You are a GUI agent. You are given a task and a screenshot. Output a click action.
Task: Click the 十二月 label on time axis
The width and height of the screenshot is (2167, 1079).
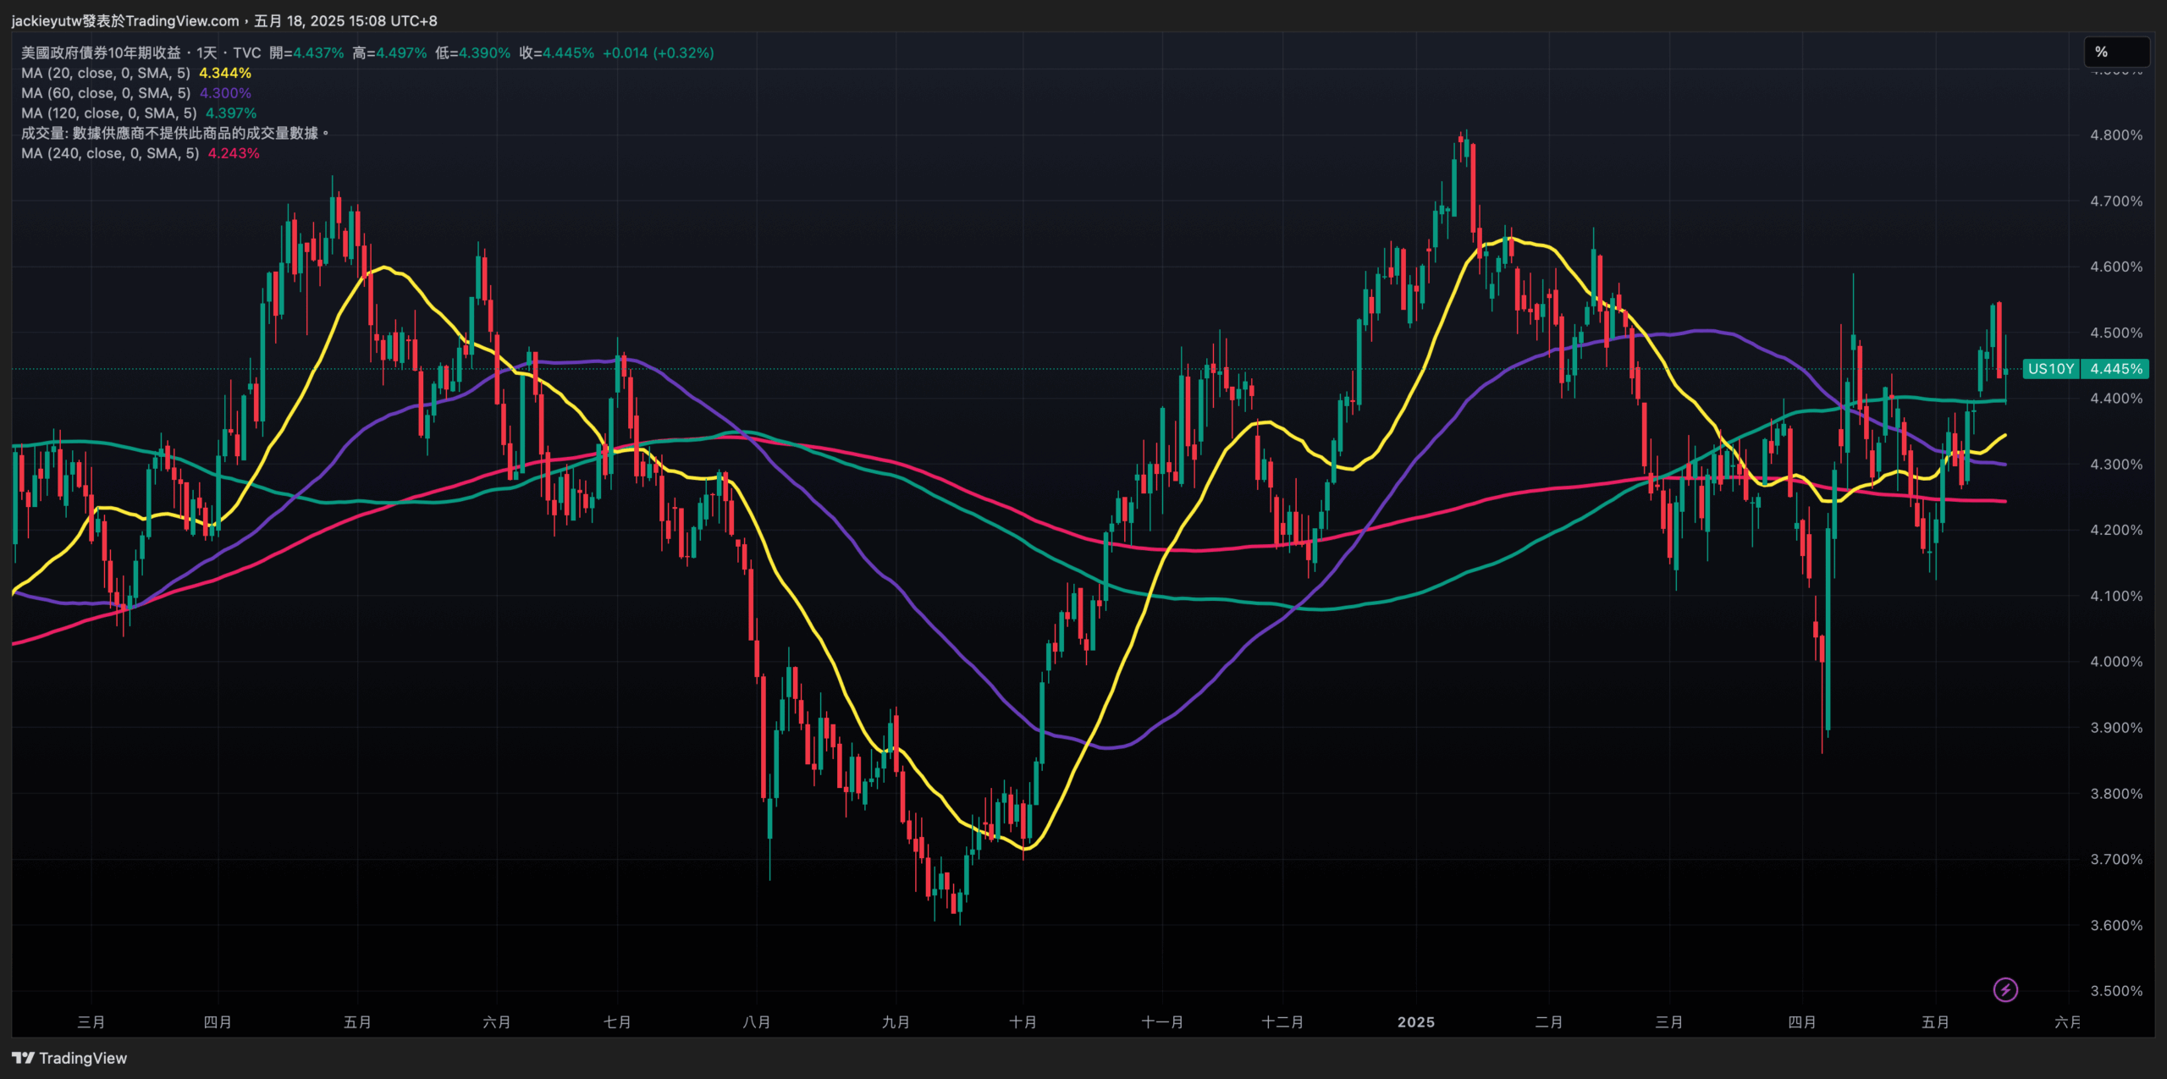coord(1282,1022)
